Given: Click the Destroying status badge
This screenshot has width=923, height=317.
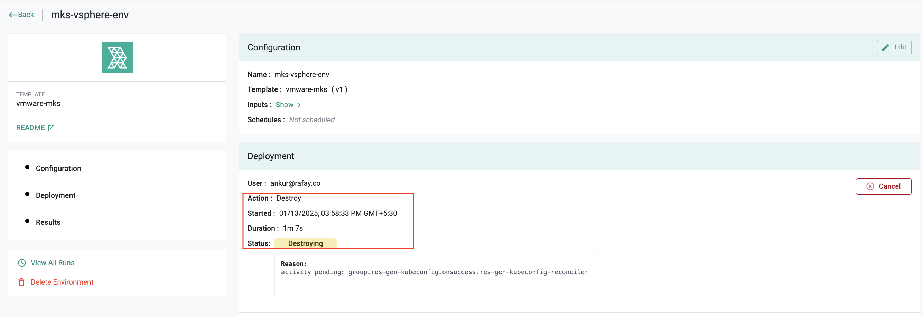Looking at the screenshot, I should tap(305, 243).
